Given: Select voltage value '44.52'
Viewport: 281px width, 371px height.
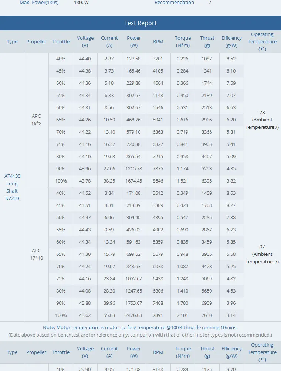Looking at the screenshot, I should [x=85, y=193].
